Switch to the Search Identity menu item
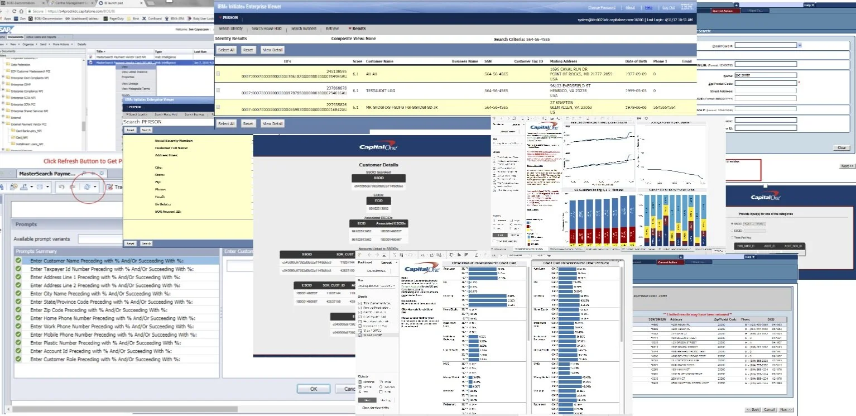856x416 pixels. point(230,28)
